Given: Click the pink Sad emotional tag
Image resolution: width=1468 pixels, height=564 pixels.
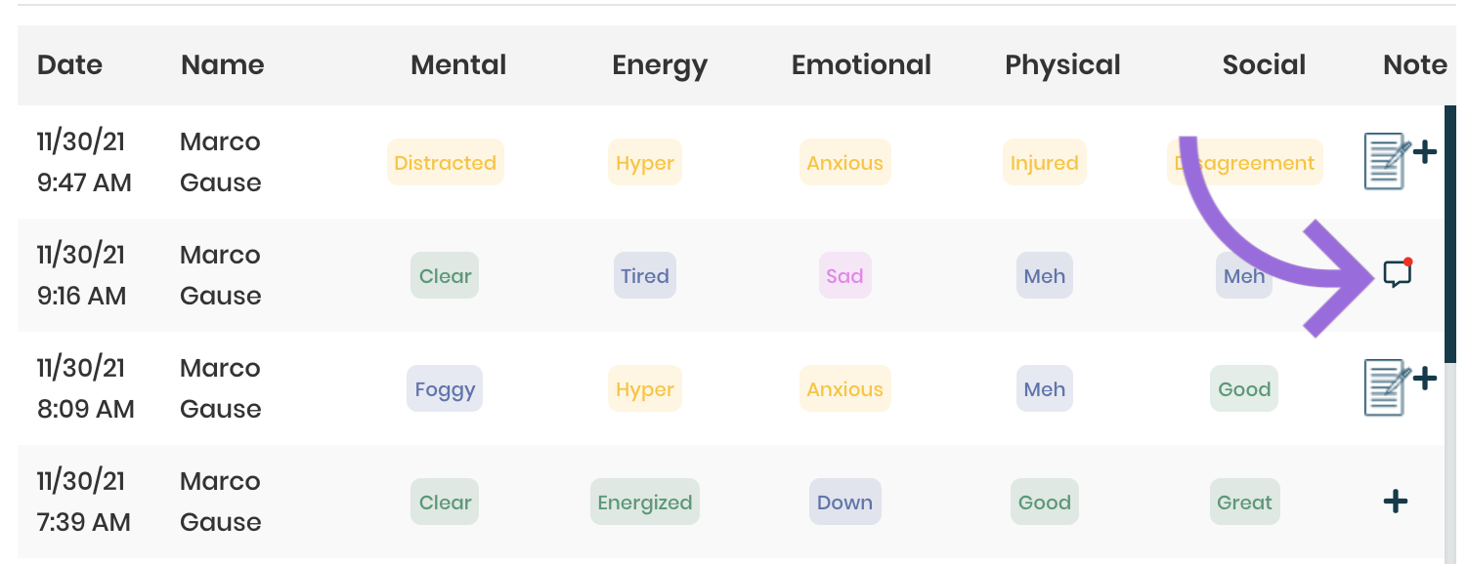Looking at the screenshot, I should 844,276.
